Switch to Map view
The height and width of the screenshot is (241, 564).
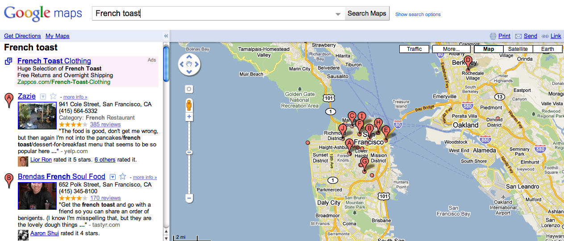pyautogui.click(x=489, y=49)
